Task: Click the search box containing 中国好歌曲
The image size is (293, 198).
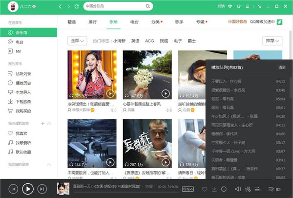Action: [x=118, y=6]
